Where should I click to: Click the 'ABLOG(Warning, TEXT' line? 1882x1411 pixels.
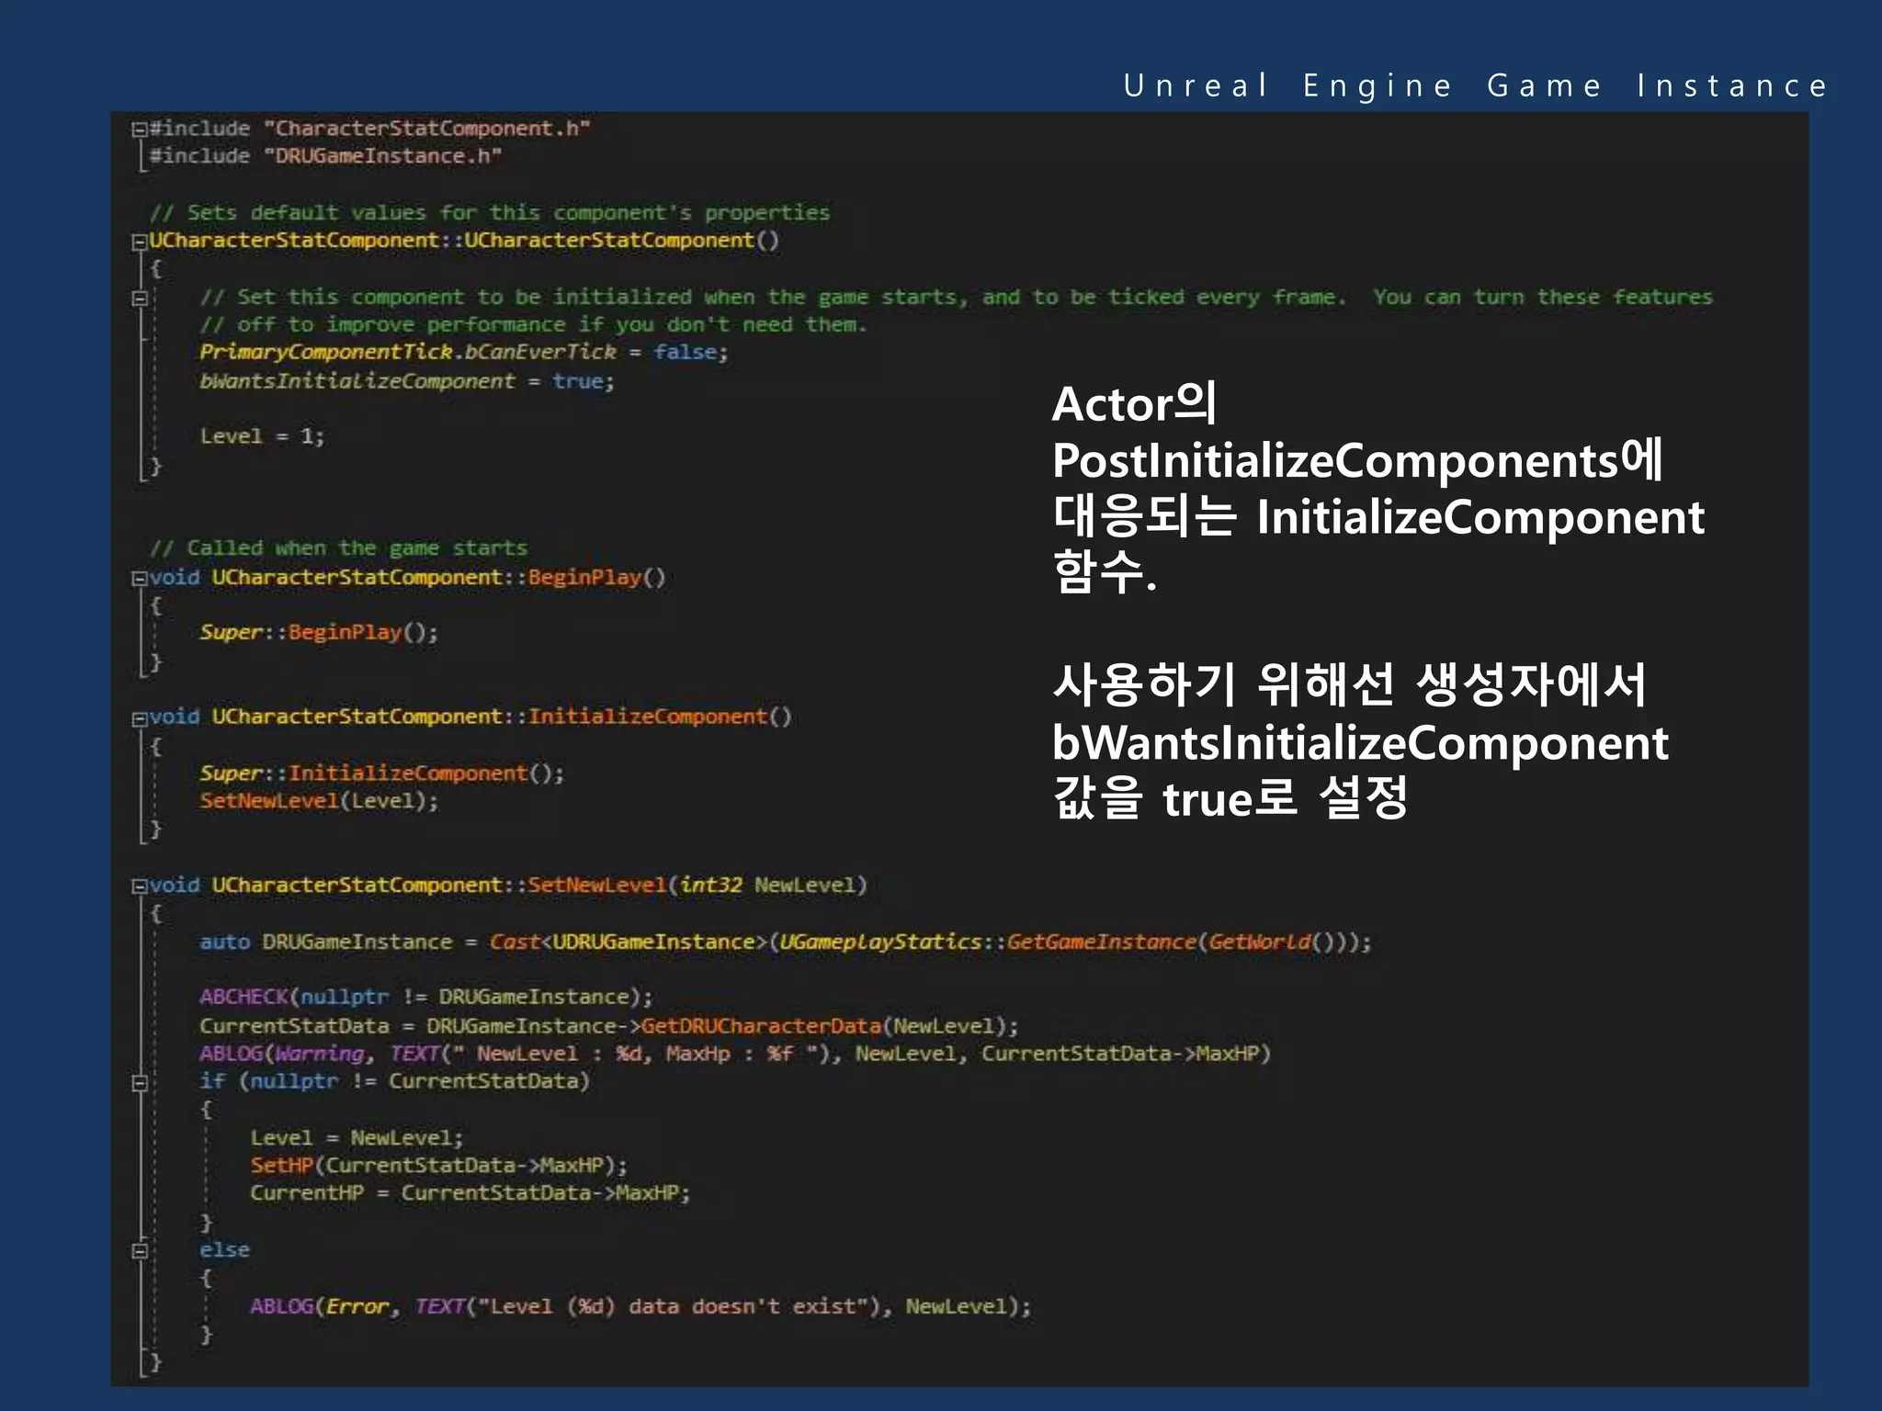click(735, 1054)
